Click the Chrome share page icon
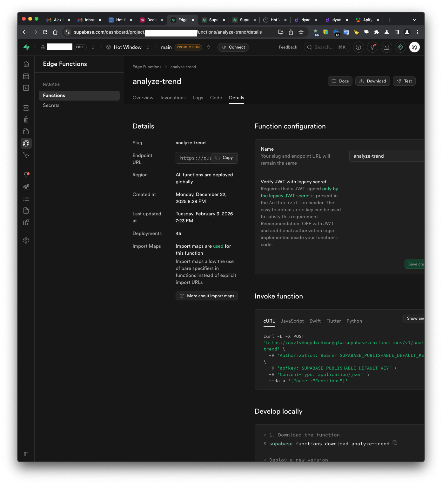The width and height of the screenshot is (442, 485). 291,32
